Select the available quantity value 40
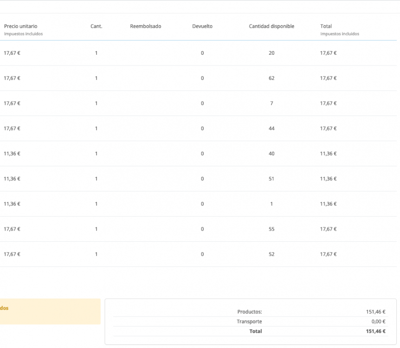 (271, 154)
